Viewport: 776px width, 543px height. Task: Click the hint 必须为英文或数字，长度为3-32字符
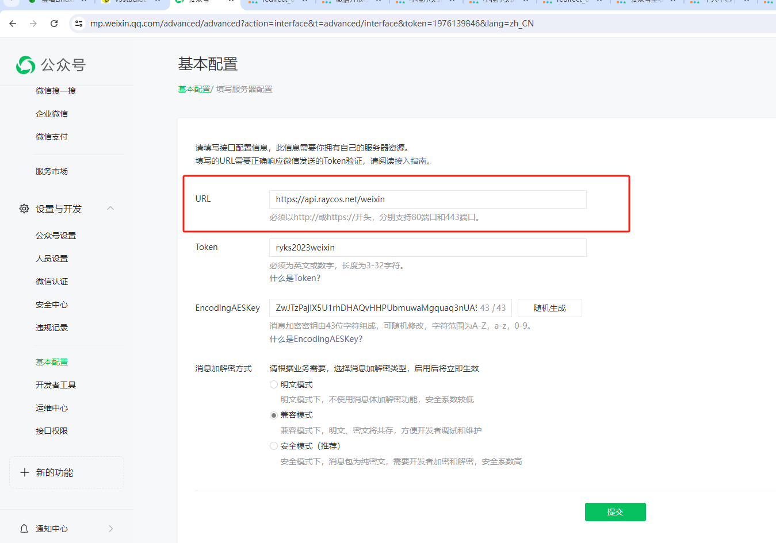(x=338, y=265)
